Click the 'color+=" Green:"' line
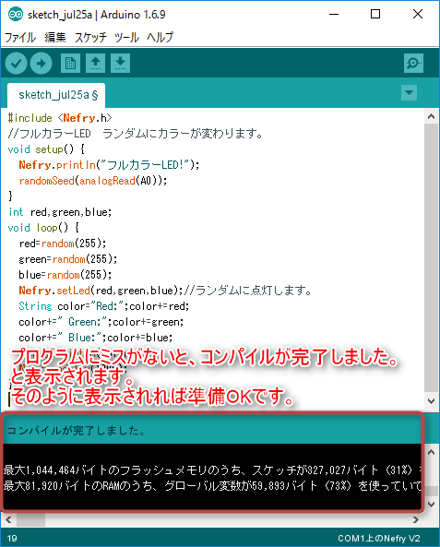440x547 pixels. pyautogui.click(x=101, y=322)
